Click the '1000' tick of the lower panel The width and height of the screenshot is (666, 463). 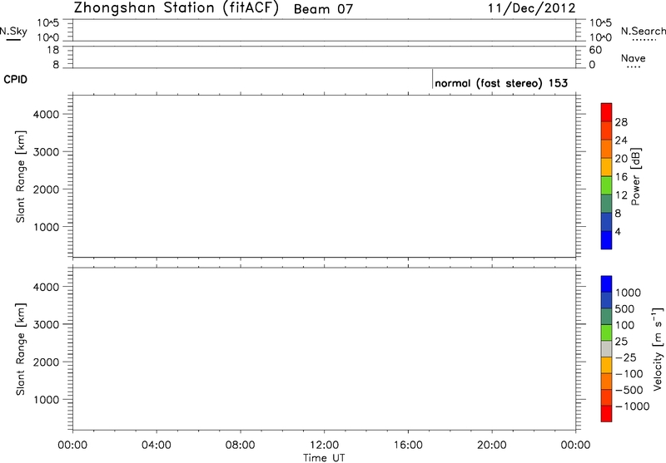tap(47, 399)
